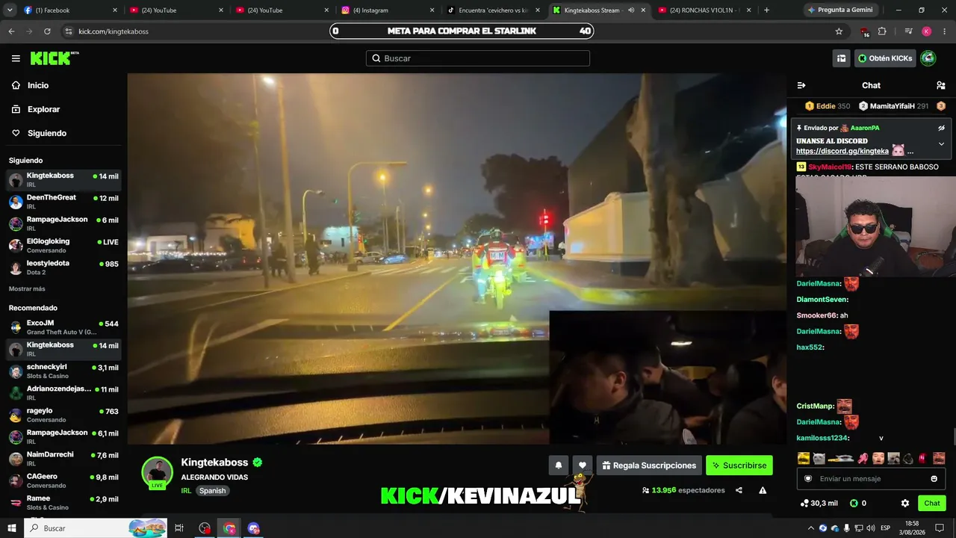The image size is (956, 538).
Task: Open chat identity badge selector
Action: coord(808,479)
